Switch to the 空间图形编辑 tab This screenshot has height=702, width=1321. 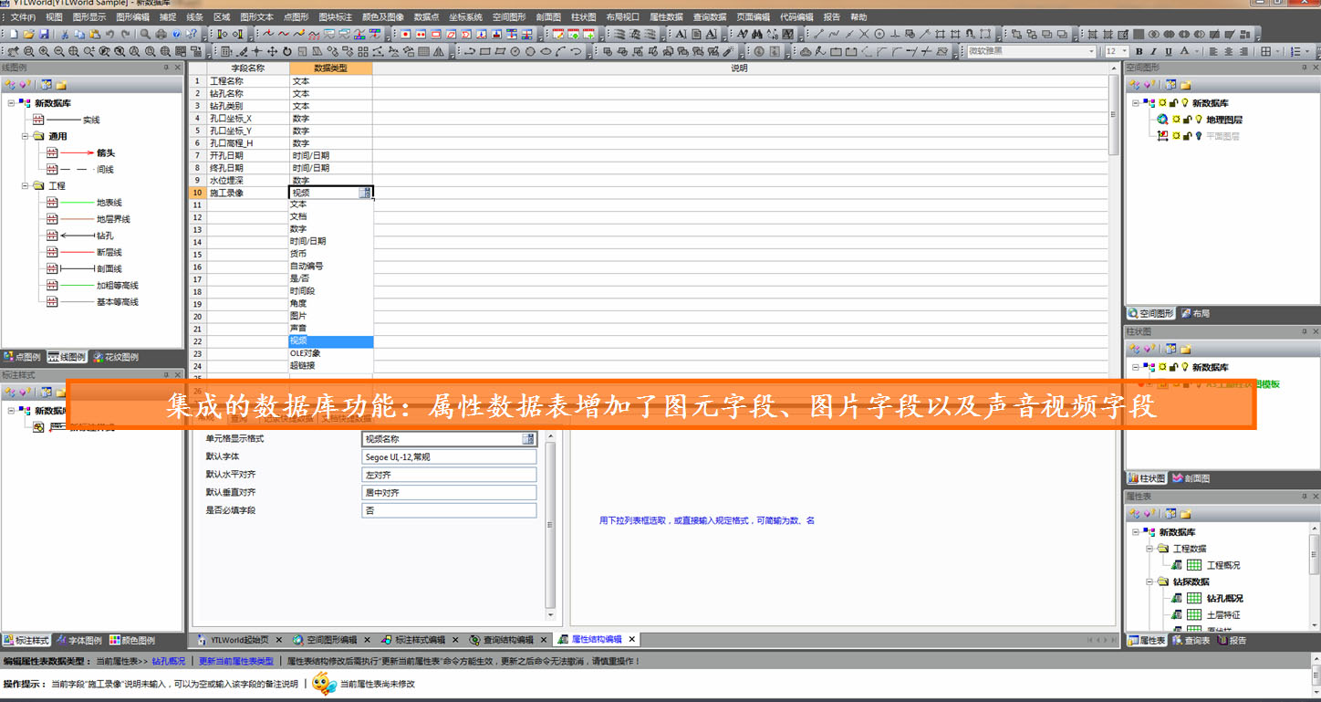[x=331, y=639]
